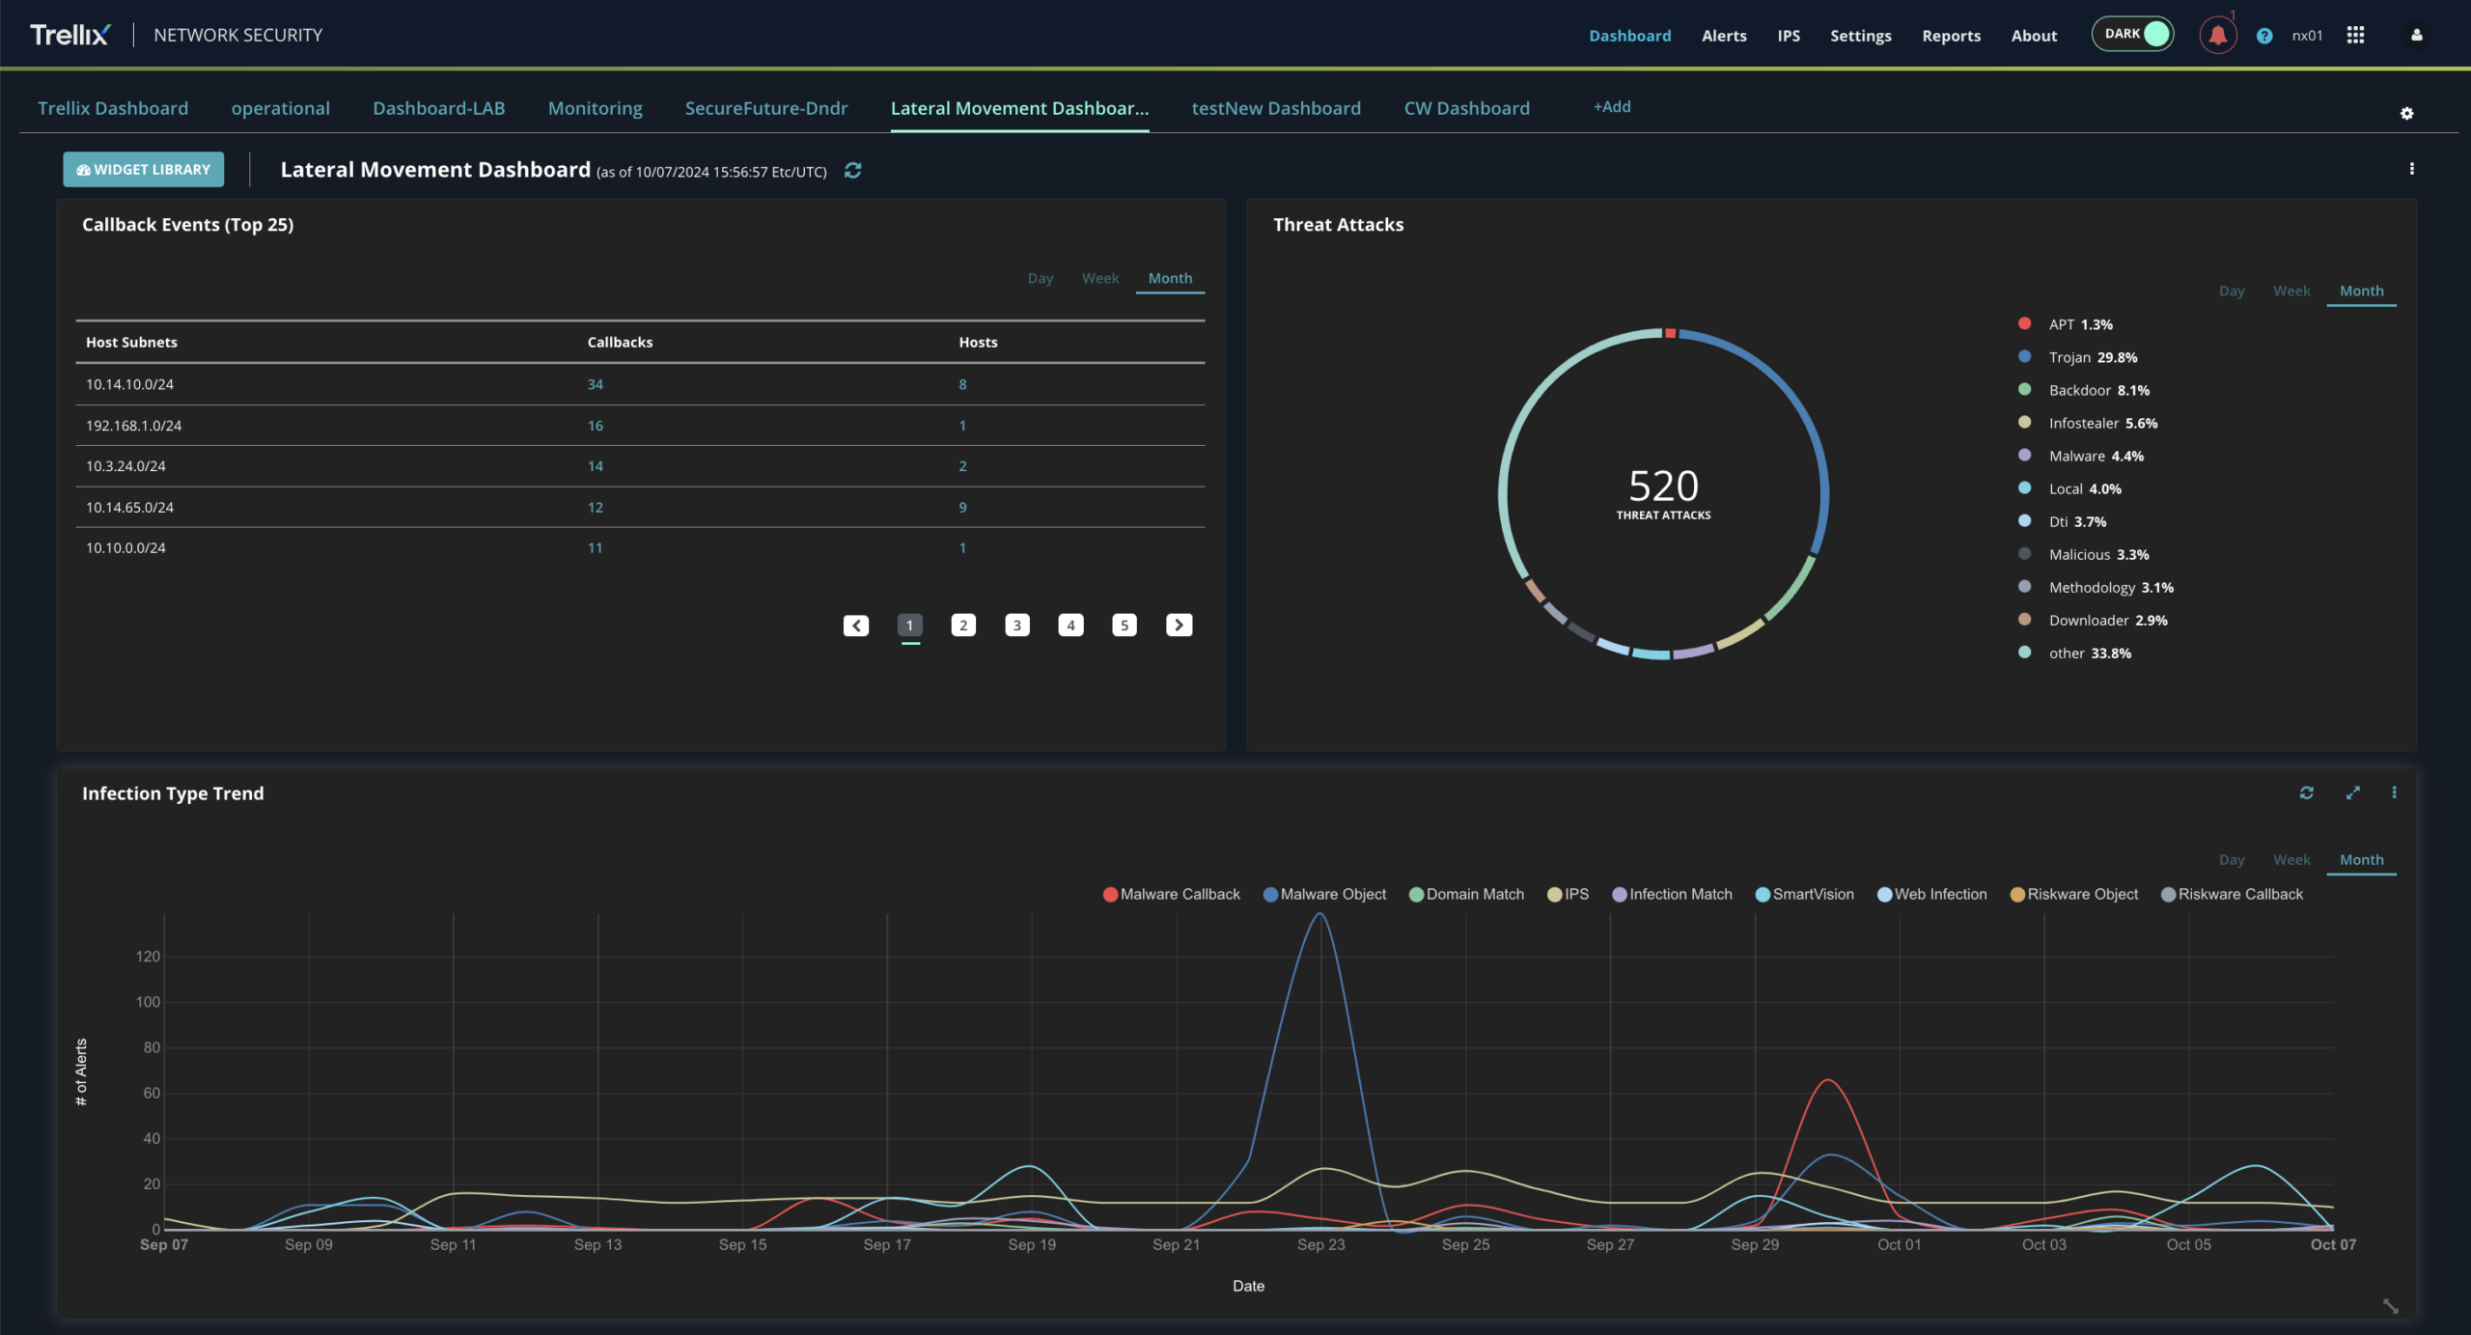2471x1335 pixels.
Task: Open the Alerts menu in top navigation
Action: click(x=1724, y=36)
